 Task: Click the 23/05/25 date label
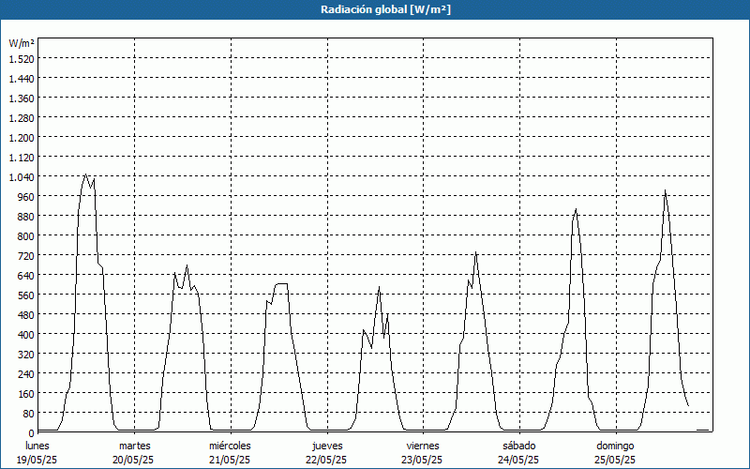[x=423, y=461]
